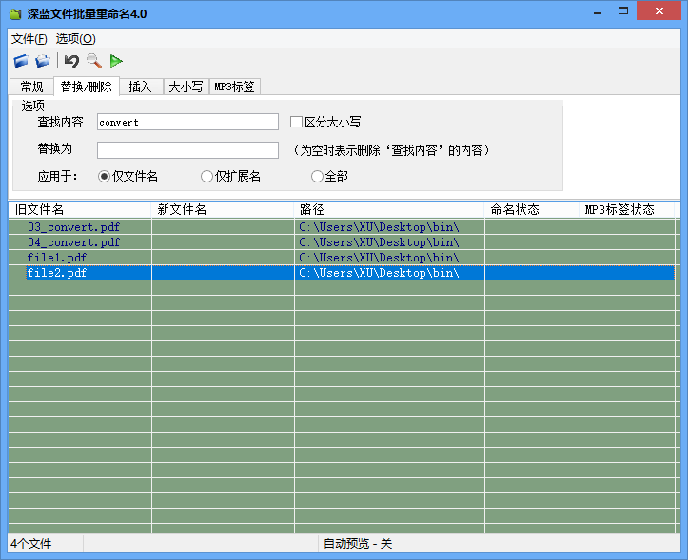Open the 文件(F) menu

point(29,39)
